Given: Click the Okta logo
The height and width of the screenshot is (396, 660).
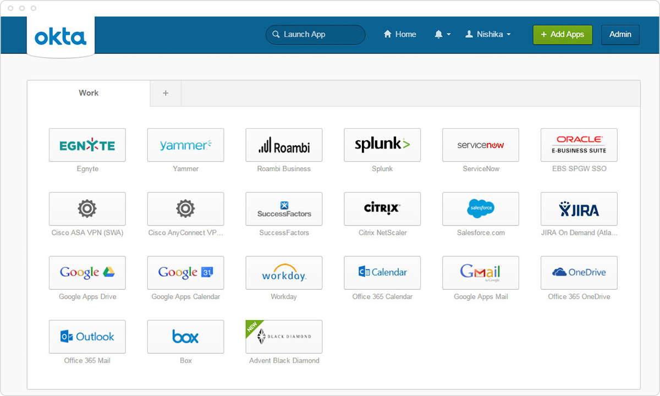Looking at the screenshot, I should (61, 37).
